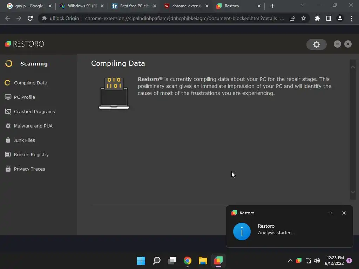Image resolution: width=359 pixels, height=269 pixels.
Task: Go back in browser history
Action: tap(8, 18)
